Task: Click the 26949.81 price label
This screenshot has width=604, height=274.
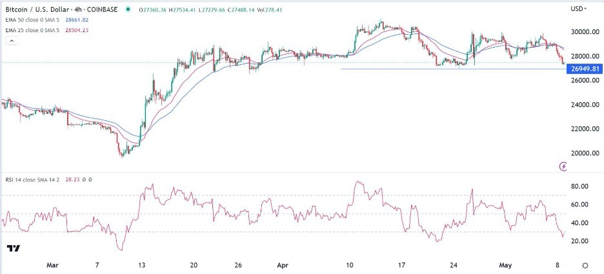Action: tap(583, 69)
